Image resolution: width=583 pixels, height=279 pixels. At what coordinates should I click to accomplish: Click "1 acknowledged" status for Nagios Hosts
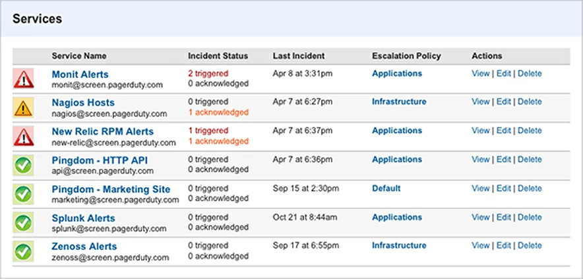[218, 112]
